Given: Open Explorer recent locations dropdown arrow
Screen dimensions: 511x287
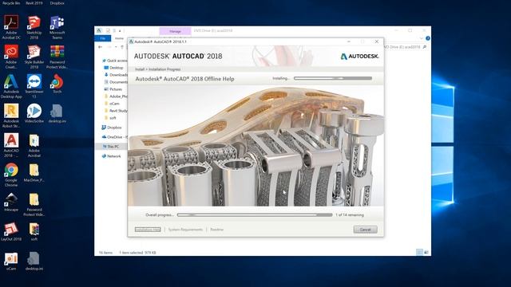Looking at the screenshot, I should (x=116, y=47).
